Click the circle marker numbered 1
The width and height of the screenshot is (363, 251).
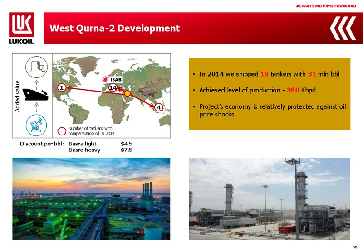[x=62, y=88]
